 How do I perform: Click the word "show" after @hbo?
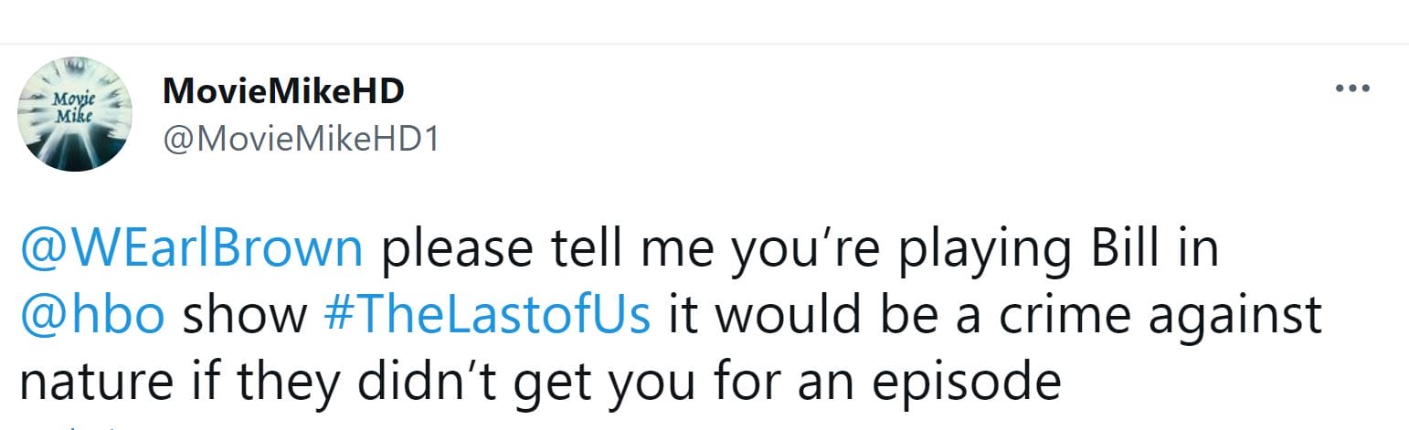244,316
